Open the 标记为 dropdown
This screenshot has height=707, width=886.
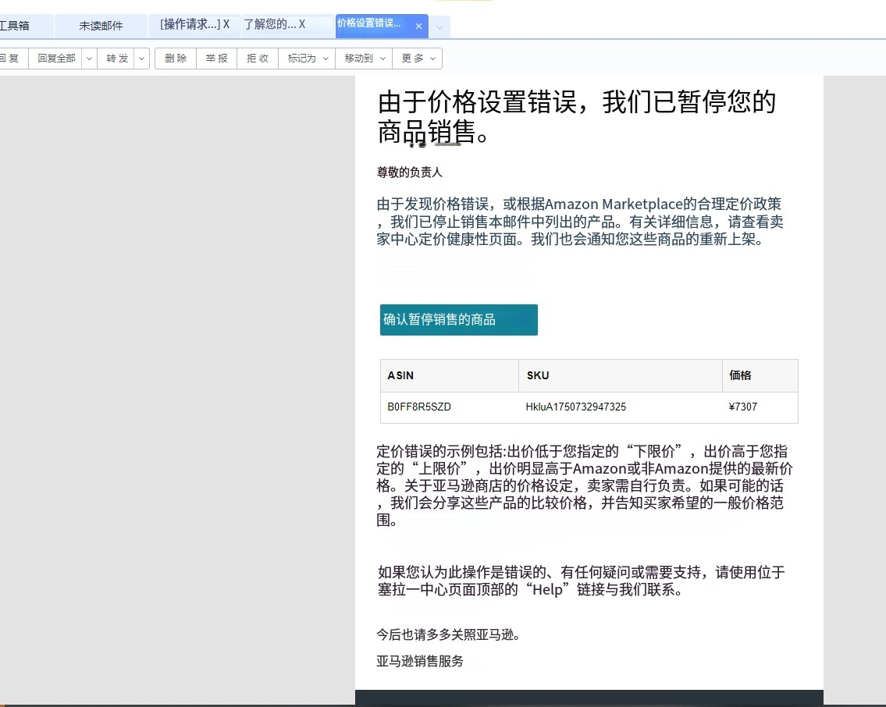(307, 59)
